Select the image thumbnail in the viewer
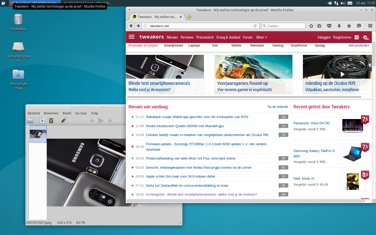 (x=38, y=134)
